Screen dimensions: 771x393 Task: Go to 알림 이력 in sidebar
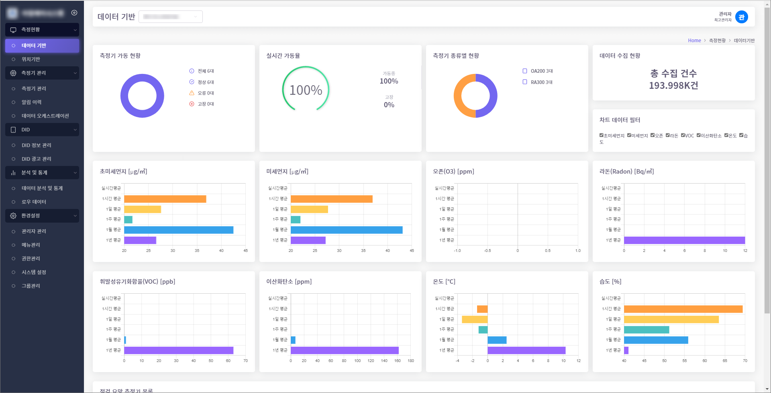tap(31, 102)
